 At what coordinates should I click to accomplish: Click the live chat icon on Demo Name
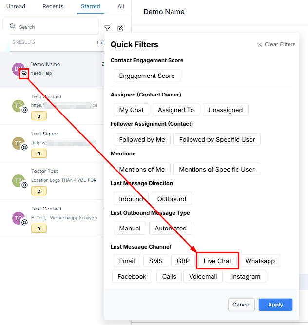tap(24, 73)
